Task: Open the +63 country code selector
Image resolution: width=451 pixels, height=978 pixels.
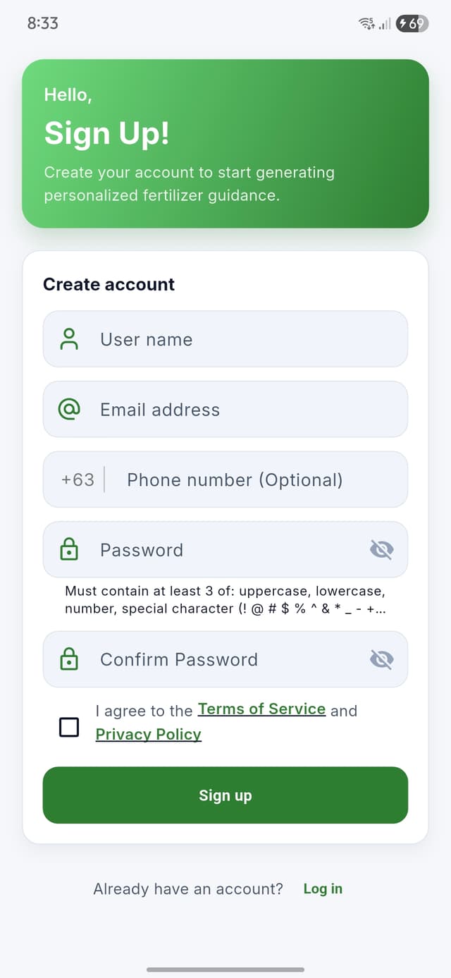Action: coord(79,479)
